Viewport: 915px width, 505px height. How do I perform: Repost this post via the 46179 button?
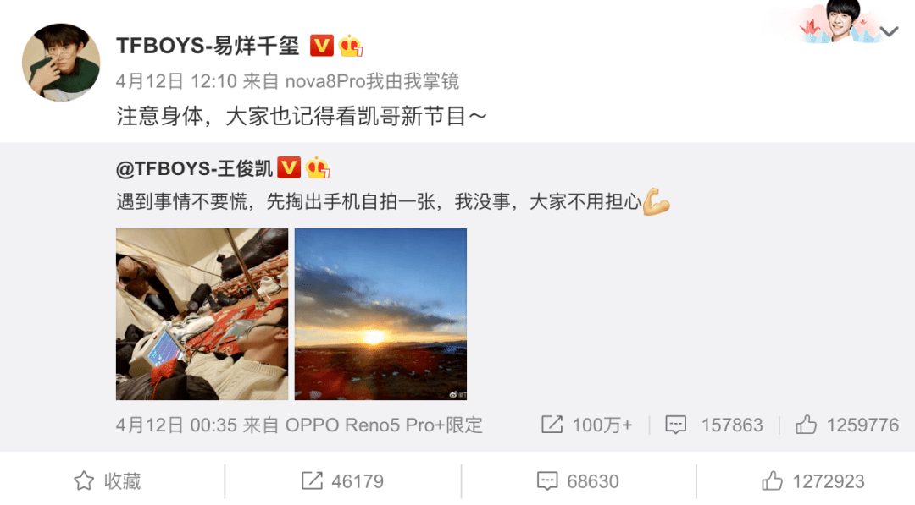(x=342, y=481)
